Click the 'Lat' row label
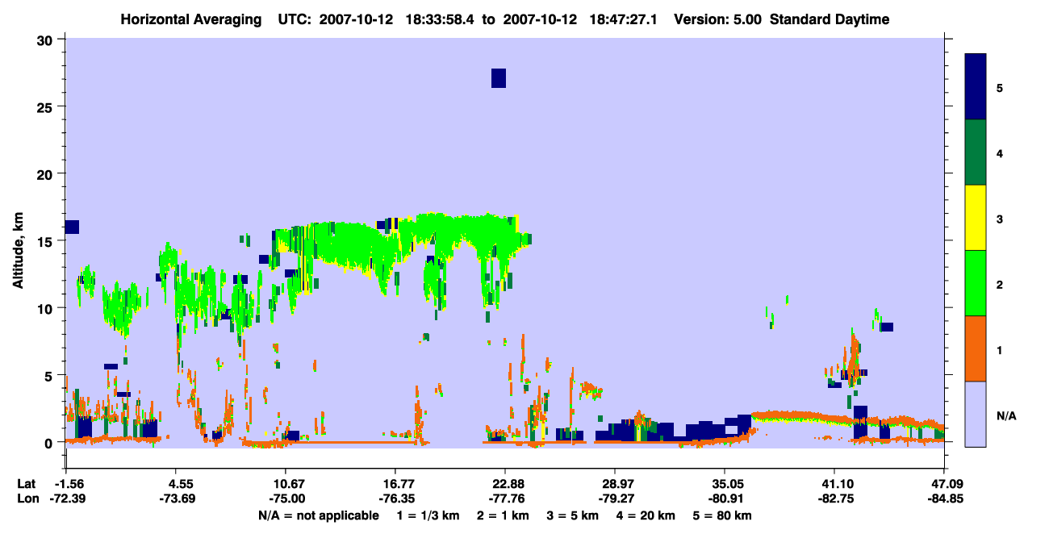The width and height of the screenshot is (1049, 538). point(27,484)
